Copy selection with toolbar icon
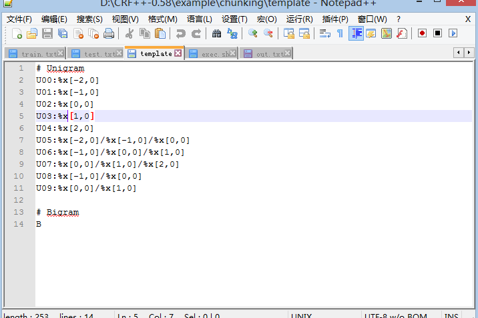The width and height of the screenshot is (478, 318). 145,33
